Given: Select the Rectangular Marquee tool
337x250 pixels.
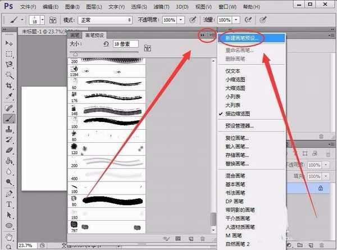Looking at the screenshot, I should 9,54.
